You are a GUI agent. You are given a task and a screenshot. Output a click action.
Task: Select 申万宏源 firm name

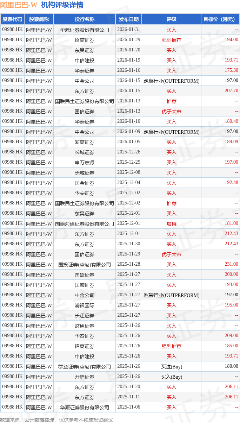(x=85, y=162)
